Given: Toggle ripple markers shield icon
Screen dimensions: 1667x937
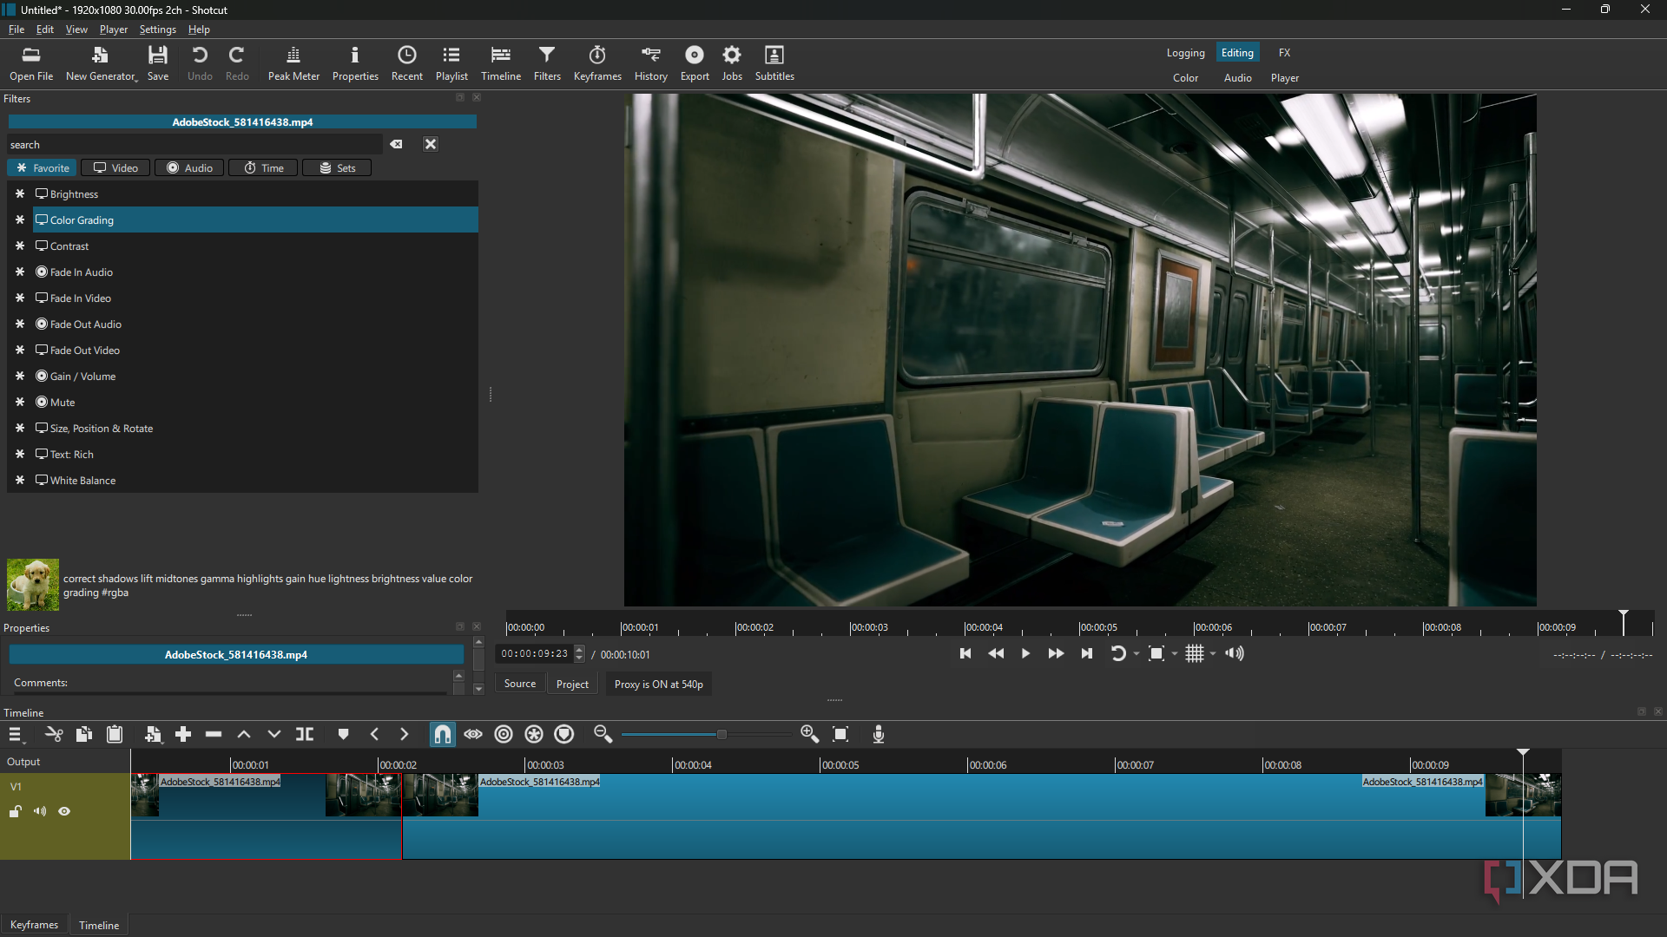Looking at the screenshot, I should coord(564,734).
